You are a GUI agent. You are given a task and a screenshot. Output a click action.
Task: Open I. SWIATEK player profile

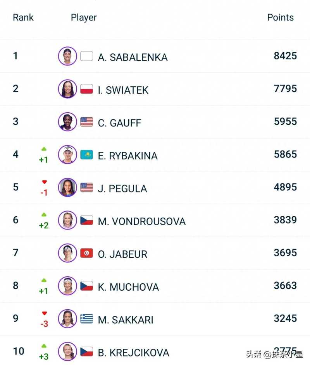coord(123,90)
